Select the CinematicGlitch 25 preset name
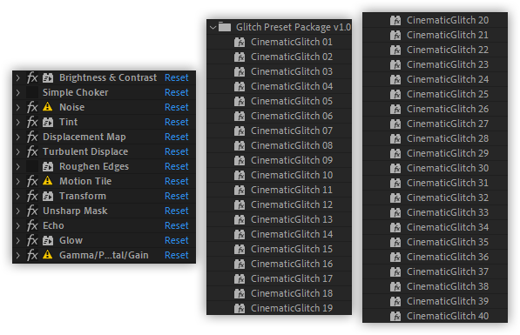Screen dimensions: 520x335 pyautogui.click(x=448, y=94)
